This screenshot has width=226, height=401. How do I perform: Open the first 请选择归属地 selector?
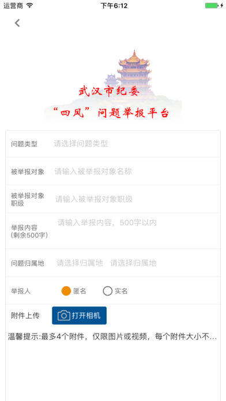(x=80, y=263)
